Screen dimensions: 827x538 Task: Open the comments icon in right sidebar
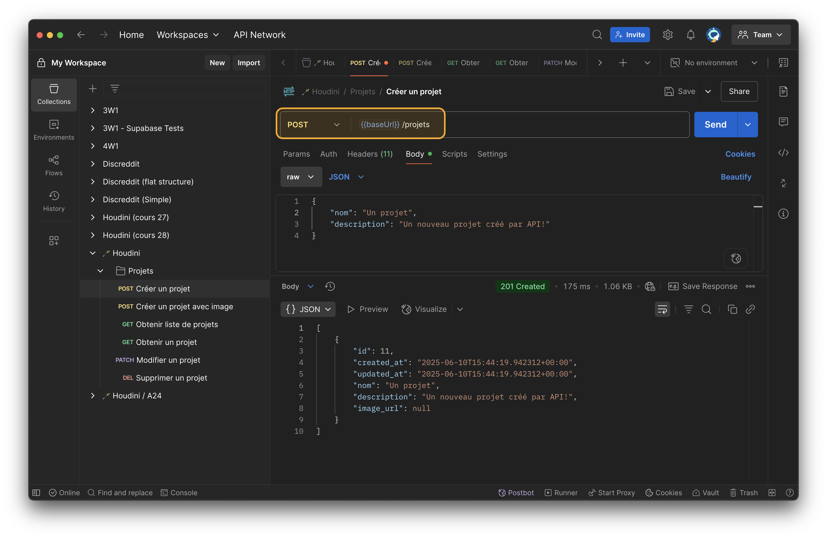[x=783, y=122]
